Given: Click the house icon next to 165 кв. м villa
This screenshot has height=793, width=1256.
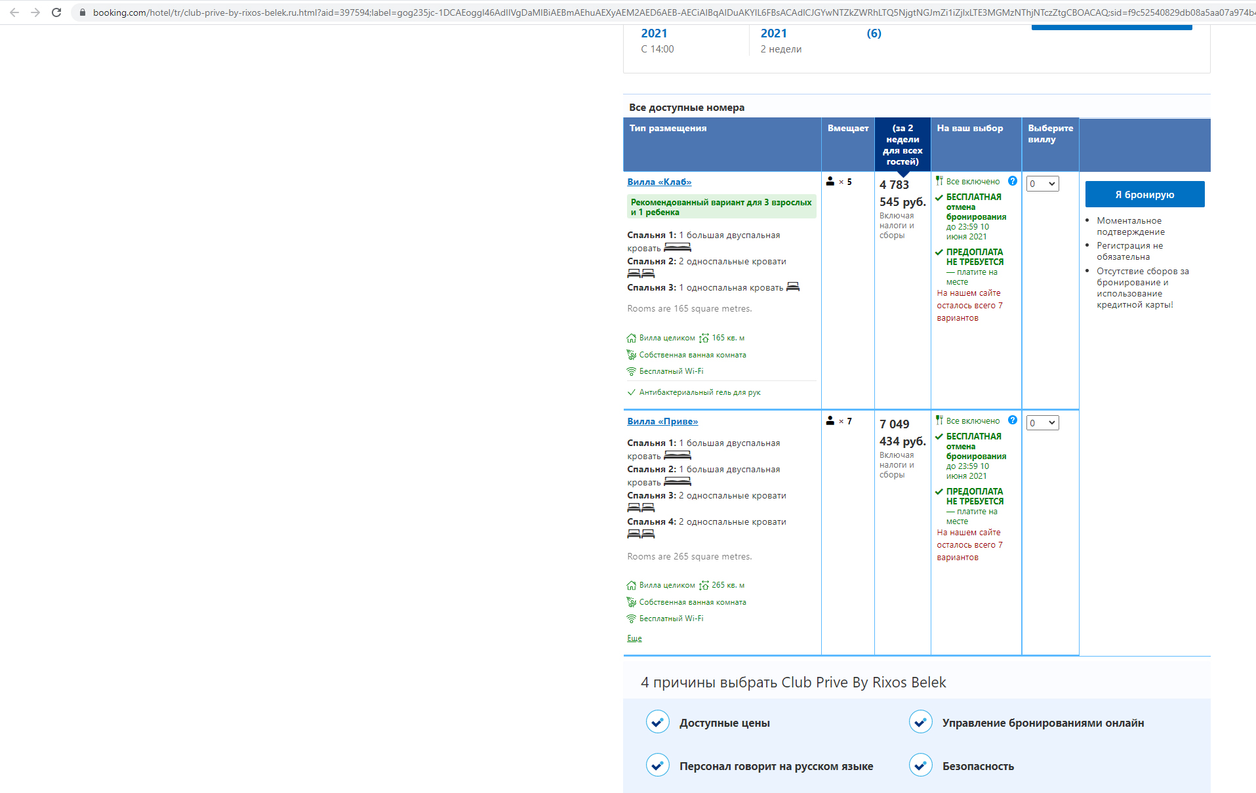Looking at the screenshot, I should pos(632,338).
